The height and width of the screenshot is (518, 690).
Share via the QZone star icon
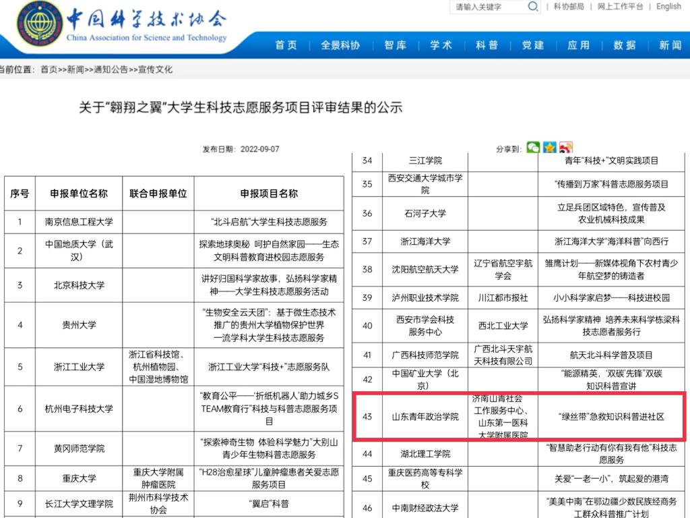(x=550, y=148)
